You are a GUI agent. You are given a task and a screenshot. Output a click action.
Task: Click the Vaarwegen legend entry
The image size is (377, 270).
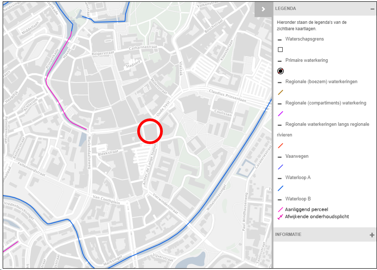pos(297,156)
